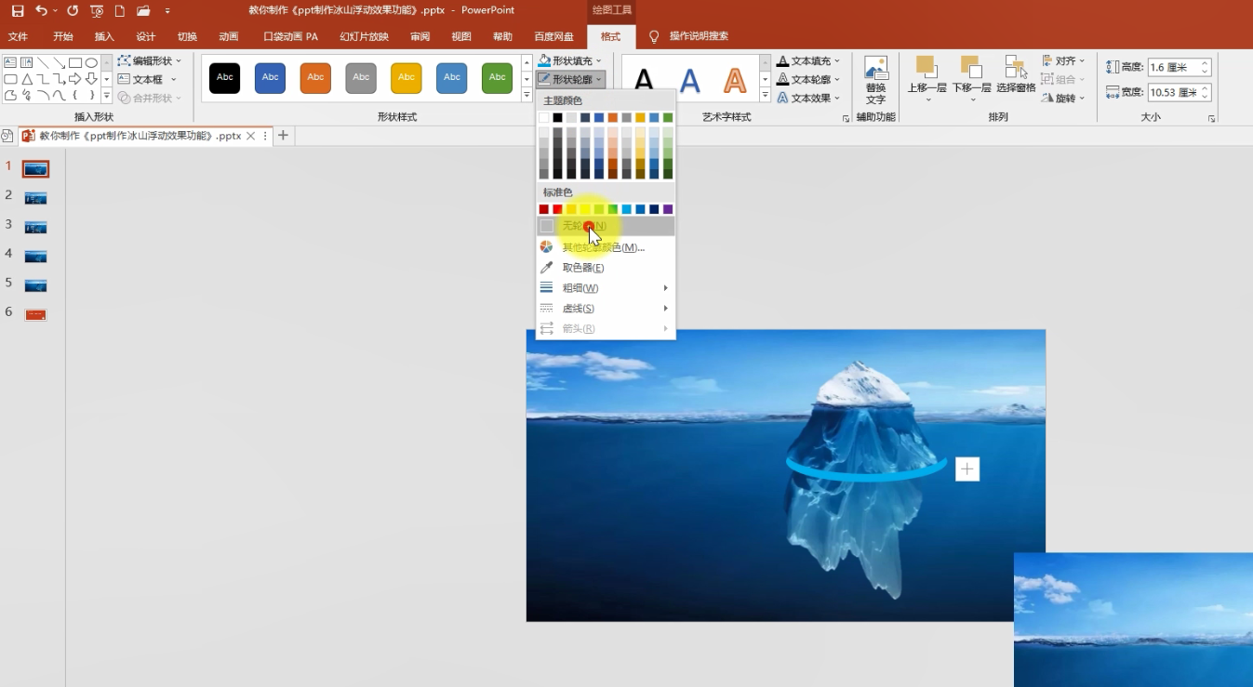1253x687 pixels.
Task: Open 其他轮廓颜色 more outline colors
Action: coord(606,247)
